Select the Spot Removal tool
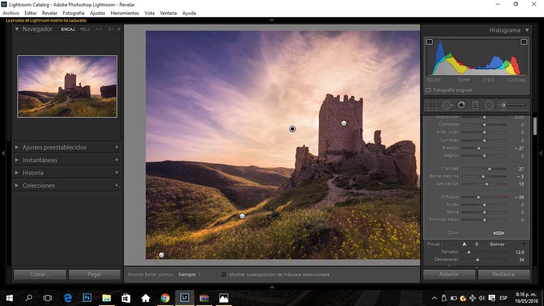The image size is (544, 306). tap(447, 105)
